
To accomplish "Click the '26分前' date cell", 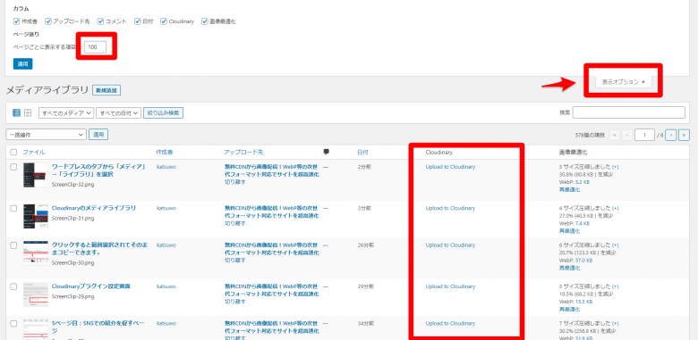I will 365,245.
